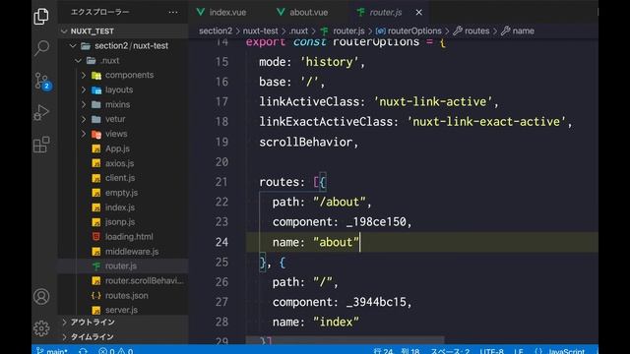
Task: Click the UTF-8 encoding status item
Action: (491, 351)
